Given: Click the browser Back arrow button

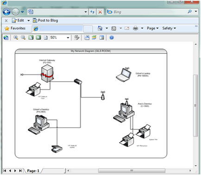Looking at the screenshot, I should pyautogui.click(x=6, y=12).
